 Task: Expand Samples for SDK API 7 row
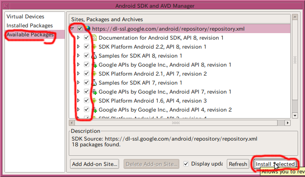click(78, 83)
